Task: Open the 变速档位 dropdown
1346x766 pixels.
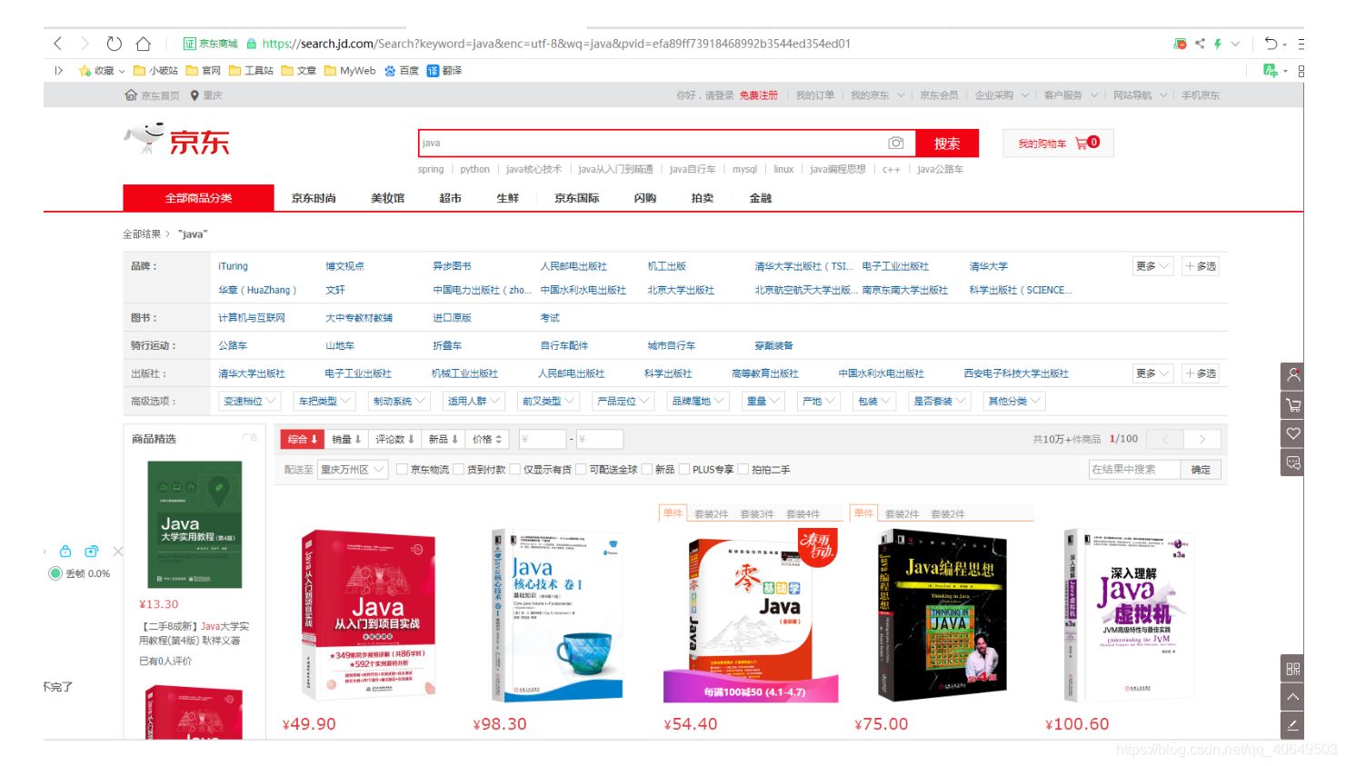Action: (249, 401)
